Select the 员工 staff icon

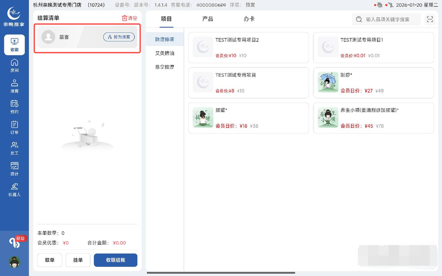tap(14, 149)
